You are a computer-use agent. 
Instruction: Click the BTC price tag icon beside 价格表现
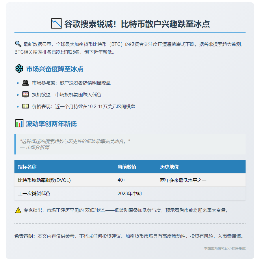(x=26, y=106)
